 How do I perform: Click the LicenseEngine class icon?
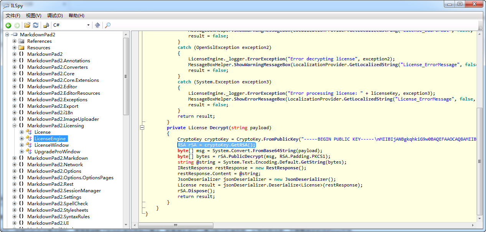pos(29,138)
